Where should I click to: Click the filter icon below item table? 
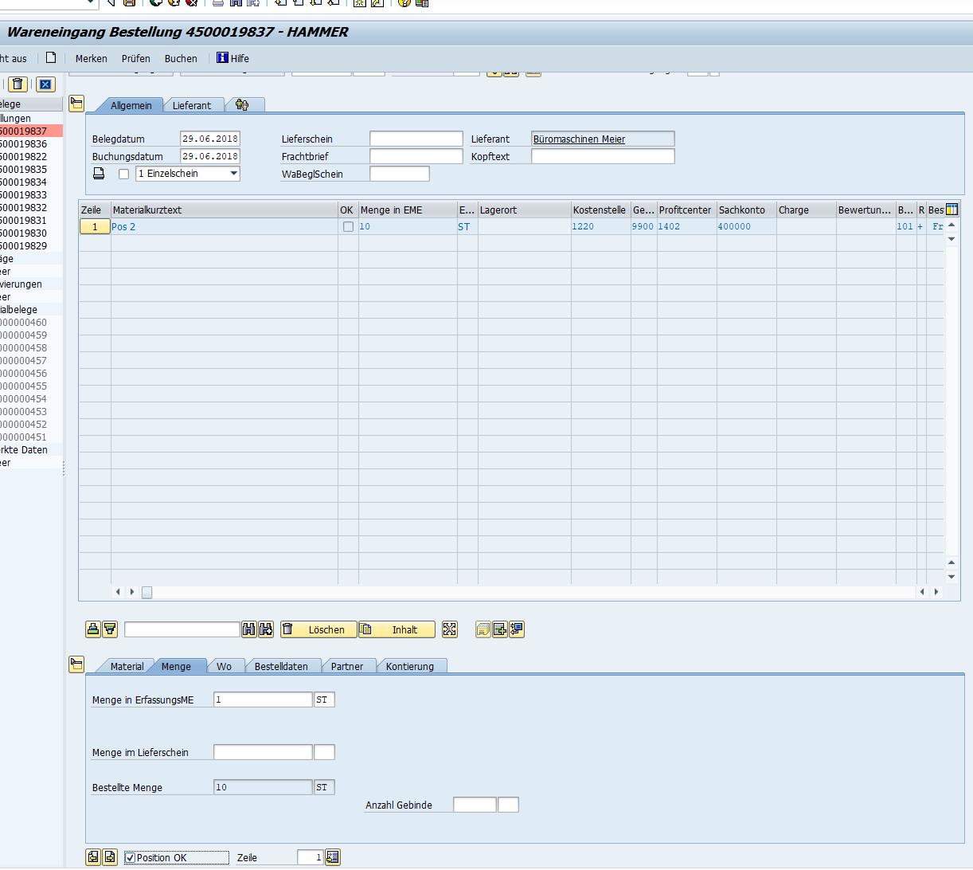tap(110, 629)
